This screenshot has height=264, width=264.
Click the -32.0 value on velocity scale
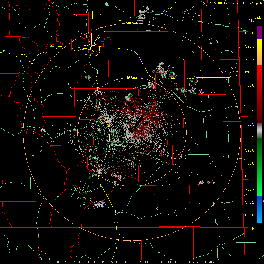[248, 150]
